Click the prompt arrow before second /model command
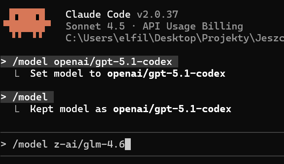This screenshot has height=164, width=284. (3, 97)
